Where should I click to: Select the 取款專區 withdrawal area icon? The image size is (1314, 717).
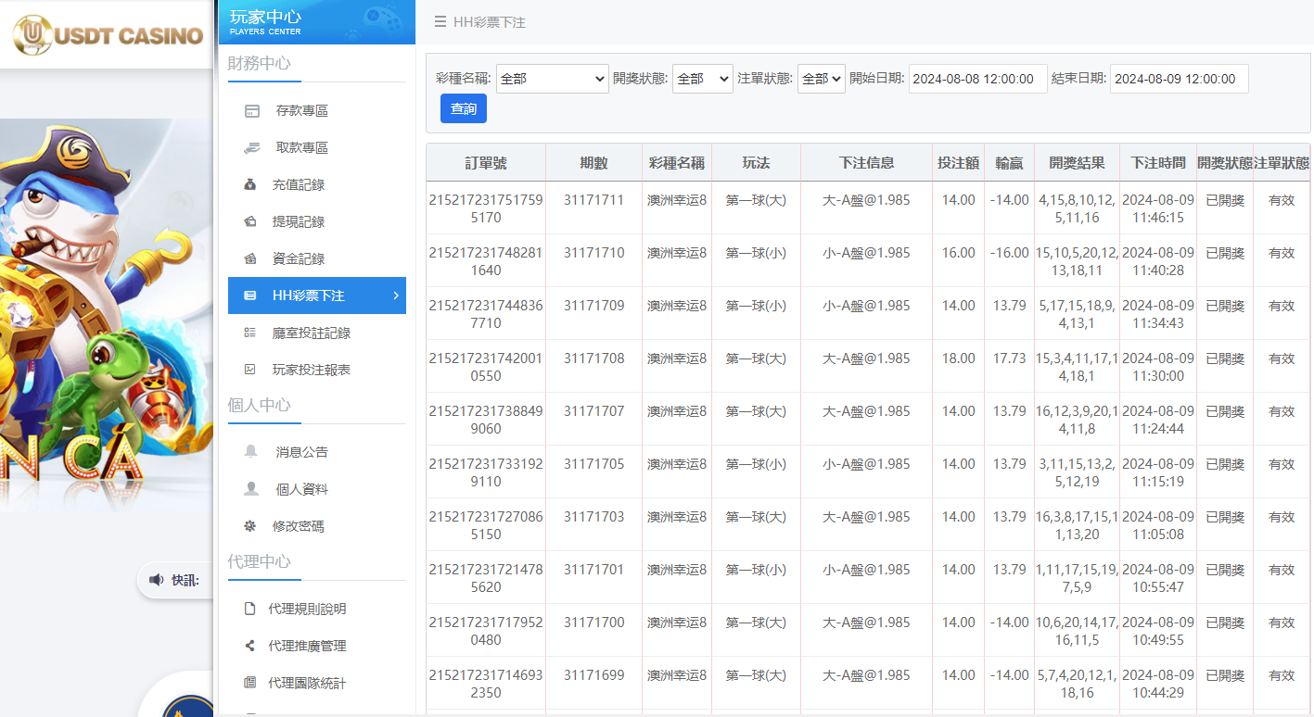click(x=252, y=147)
